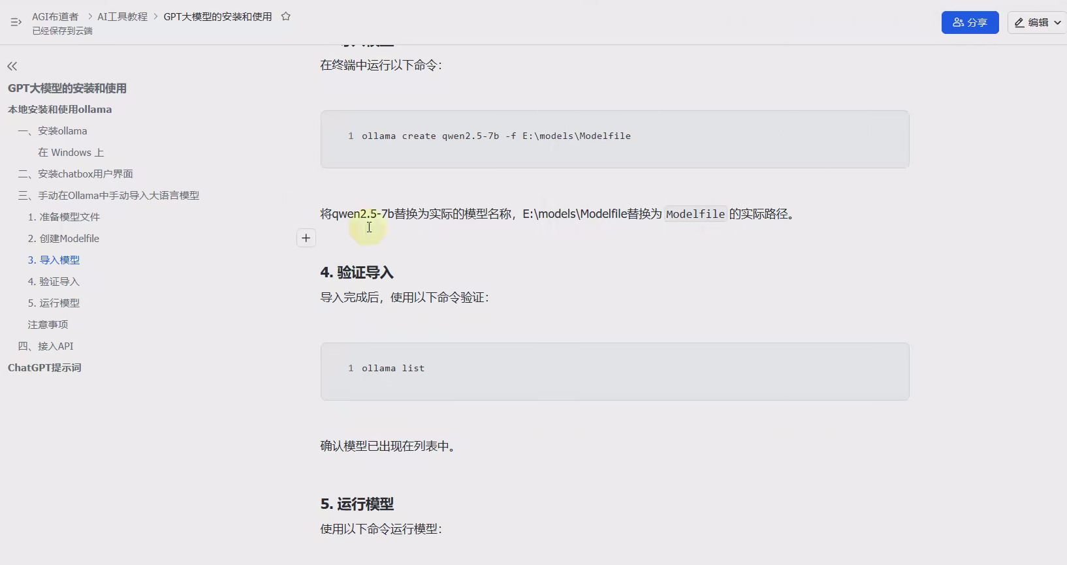The height and width of the screenshot is (565, 1067).
Task: Click the ollama create qwen2.5-7b command line
Action: click(496, 136)
